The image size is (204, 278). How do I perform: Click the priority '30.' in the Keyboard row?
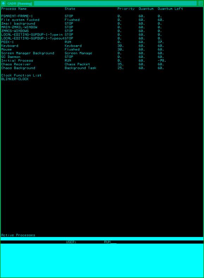120,46
